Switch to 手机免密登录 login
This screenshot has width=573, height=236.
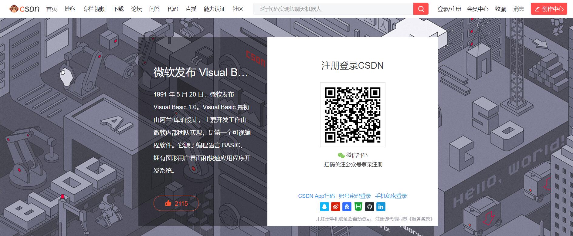point(391,196)
